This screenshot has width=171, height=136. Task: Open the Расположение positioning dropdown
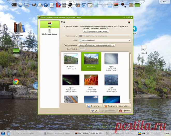click(96, 45)
